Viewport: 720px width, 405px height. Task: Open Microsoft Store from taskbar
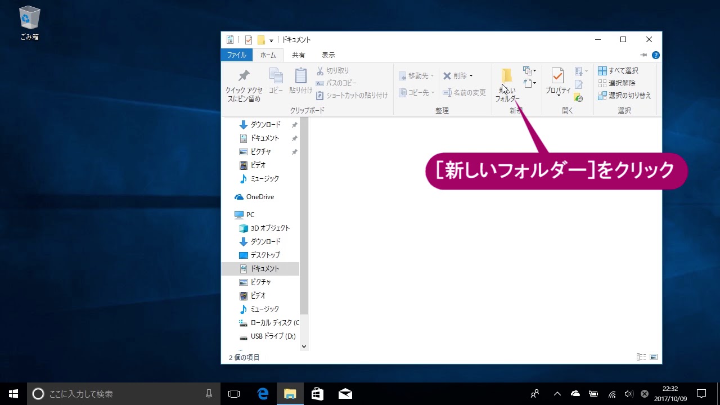click(317, 394)
